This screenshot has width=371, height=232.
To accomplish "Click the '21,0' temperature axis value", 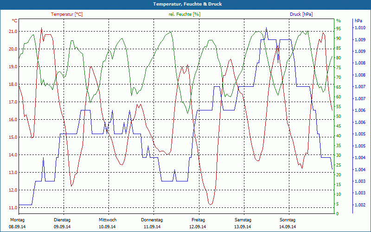I will [13, 32].
